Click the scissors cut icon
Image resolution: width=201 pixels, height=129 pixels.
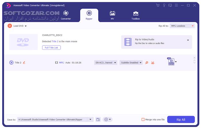point(152,63)
